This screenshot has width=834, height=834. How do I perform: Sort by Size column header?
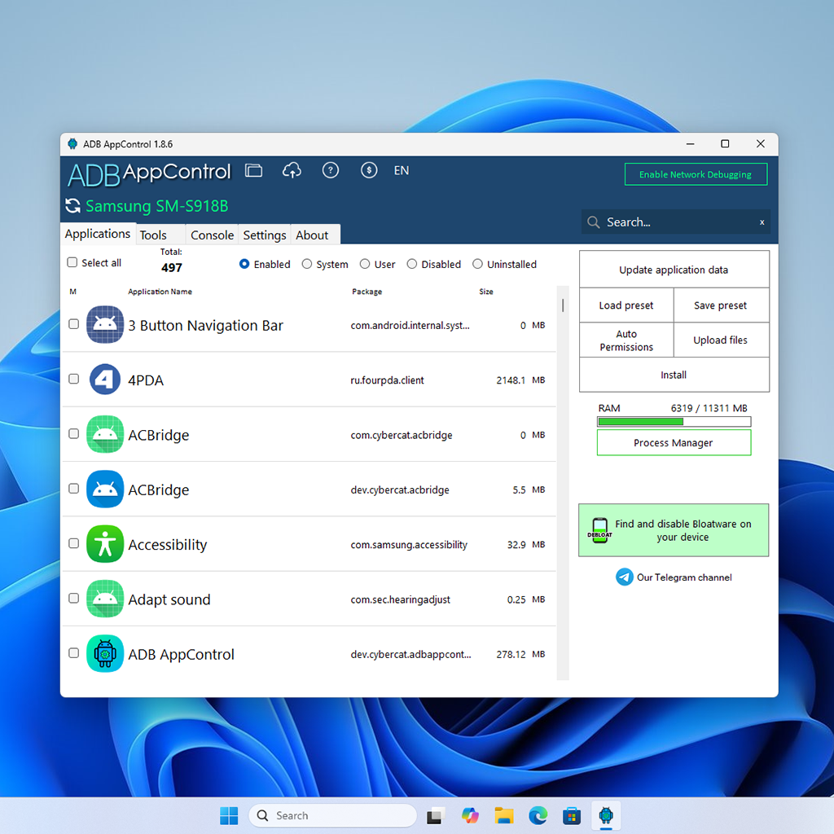point(485,292)
